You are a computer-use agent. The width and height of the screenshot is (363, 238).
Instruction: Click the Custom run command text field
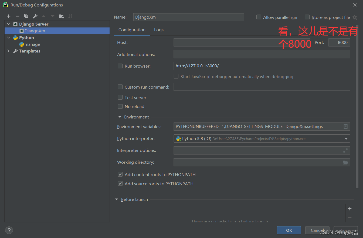(262, 87)
